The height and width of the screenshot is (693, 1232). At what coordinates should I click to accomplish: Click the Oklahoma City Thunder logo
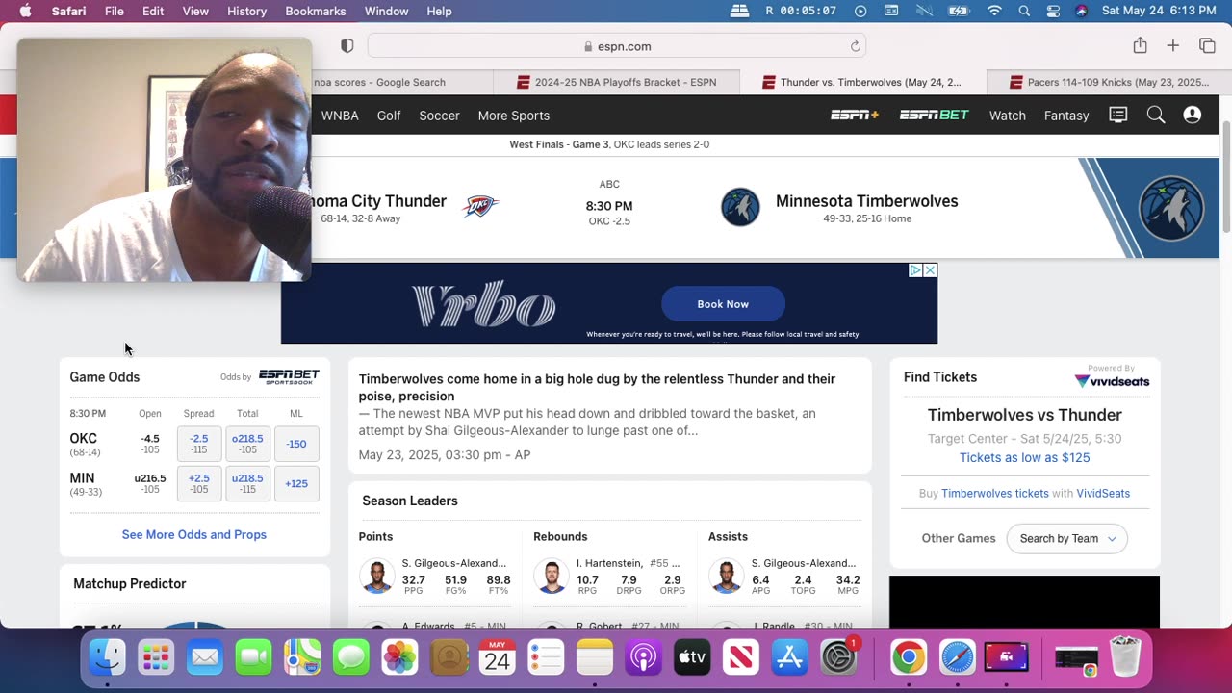click(479, 206)
